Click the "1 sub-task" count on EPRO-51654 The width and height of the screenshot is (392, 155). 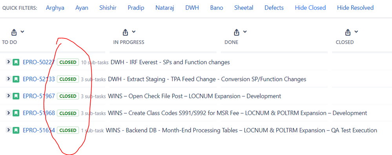(92, 130)
